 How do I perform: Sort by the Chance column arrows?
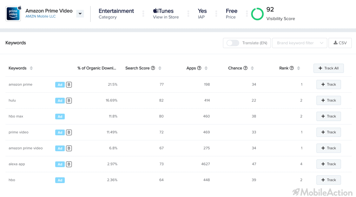point(252,68)
